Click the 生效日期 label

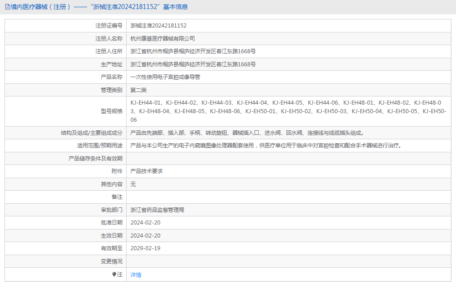point(112,236)
